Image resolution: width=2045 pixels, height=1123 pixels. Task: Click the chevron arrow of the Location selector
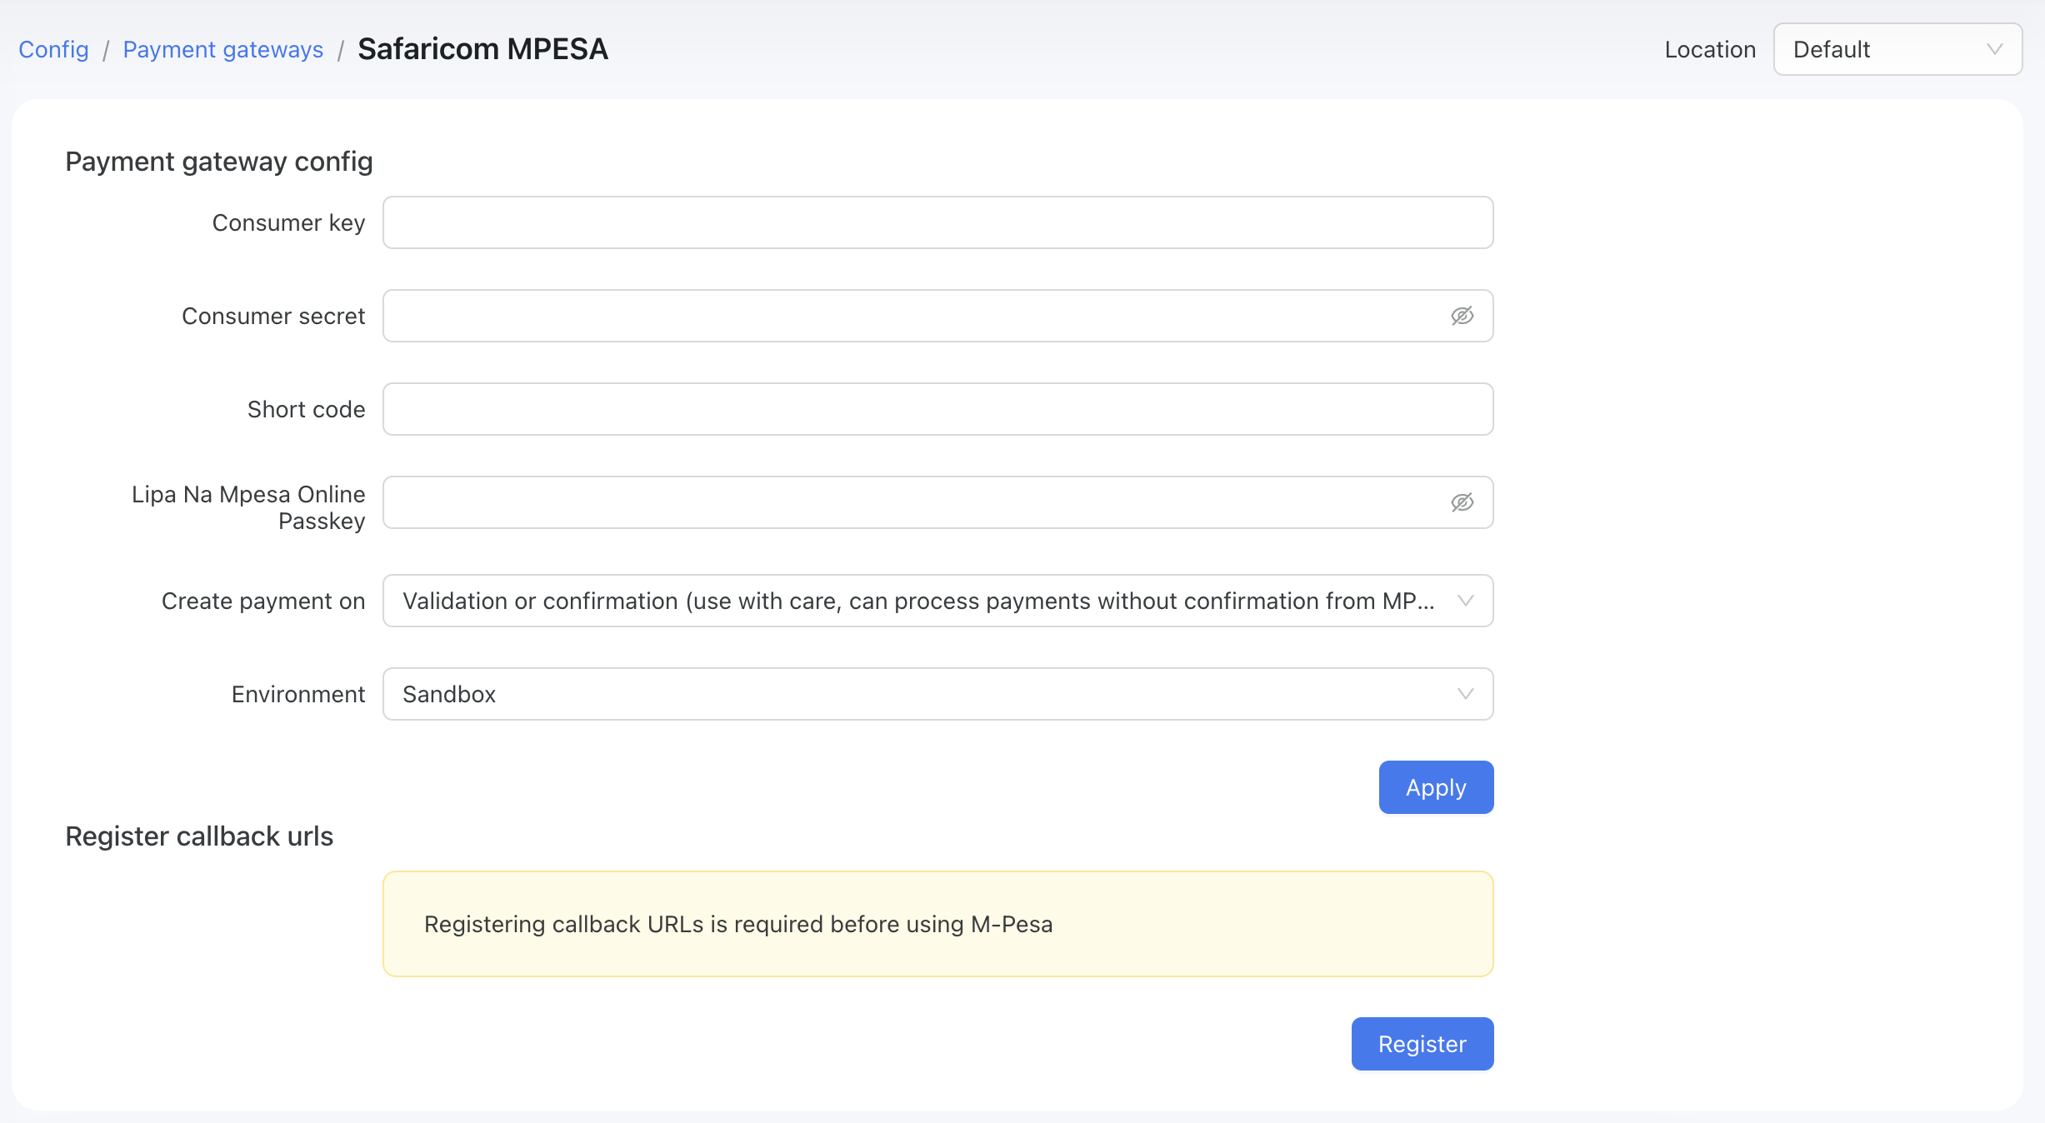(x=1994, y=49)
